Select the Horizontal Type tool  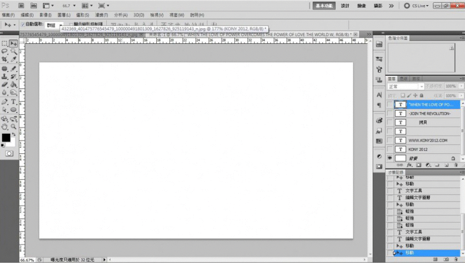click(13, 101)
